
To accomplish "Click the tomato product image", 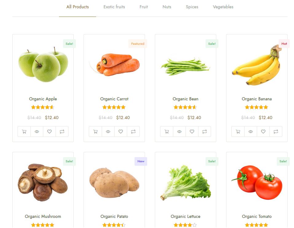I will pyautogui.click(x=257, y=182).
